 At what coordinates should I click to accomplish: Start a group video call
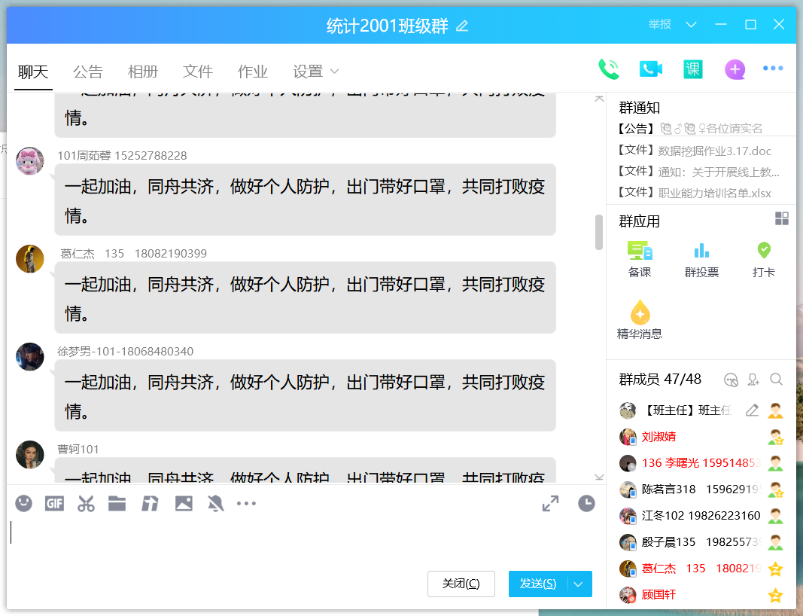tap(650, 69)
